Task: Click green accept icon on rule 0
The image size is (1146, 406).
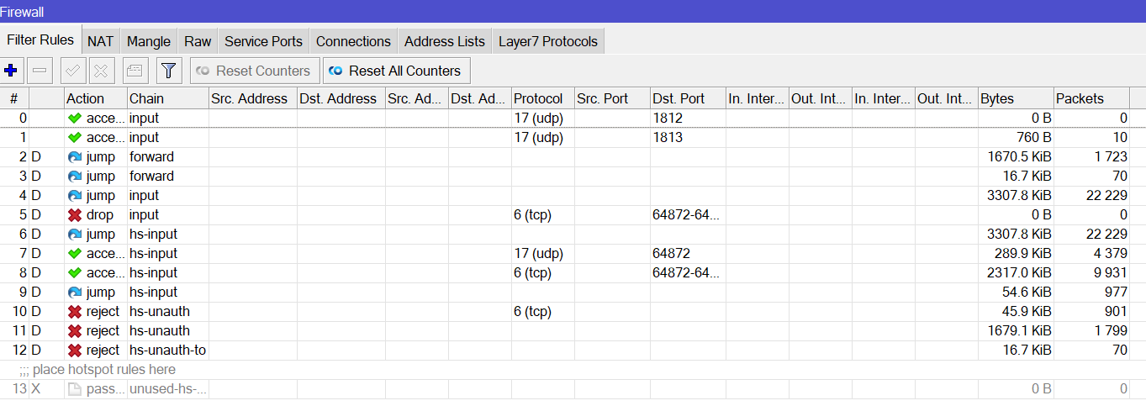Action: (75, 119)
